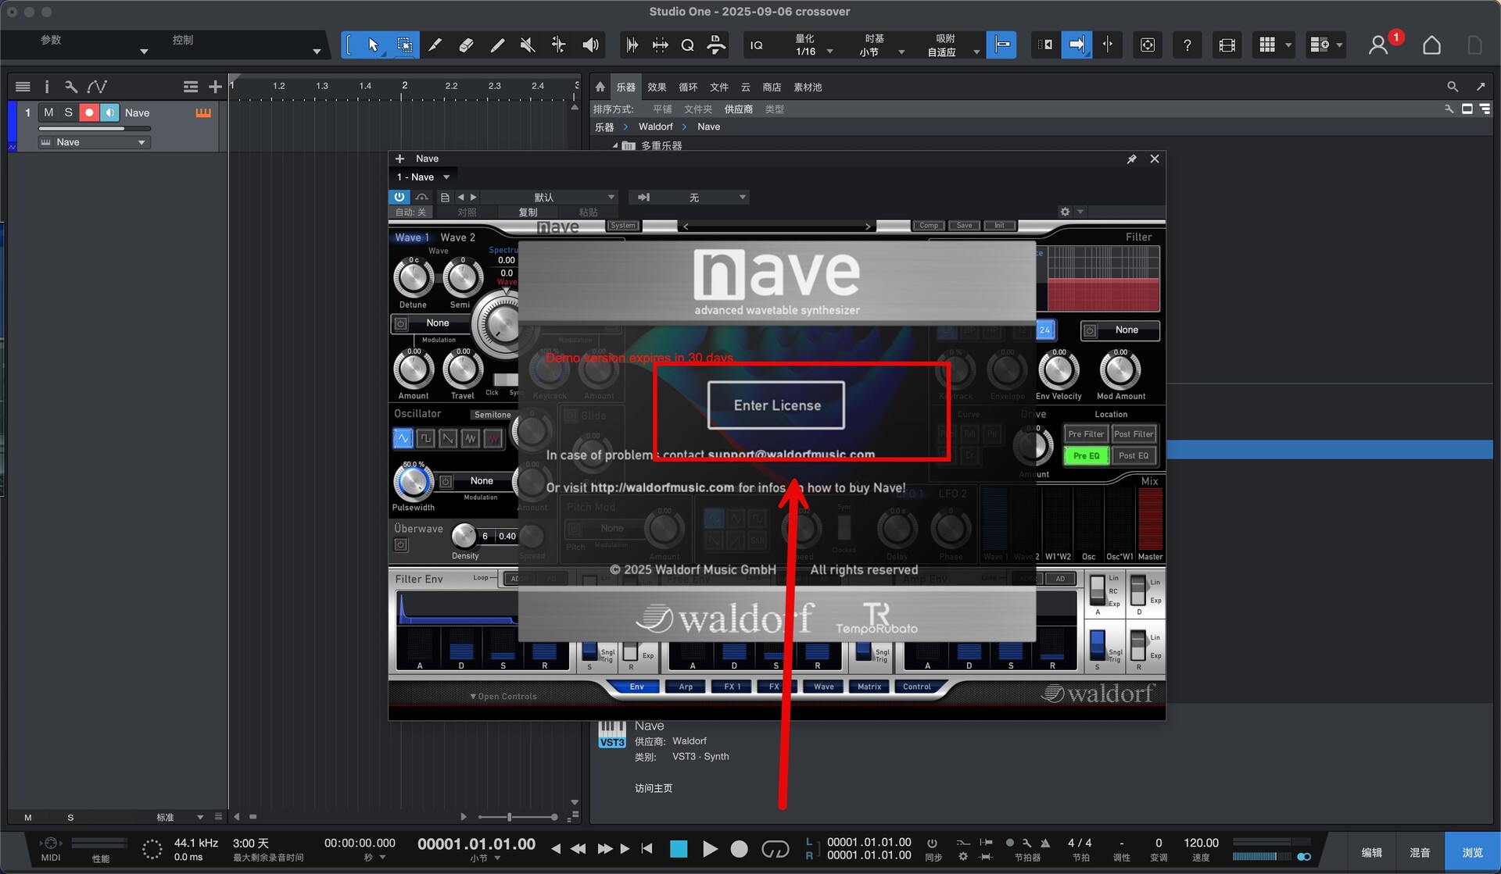Viewport: 1501px width, 874px height.
Task: Switch to 乐器 browser tab
Action: 625,87
